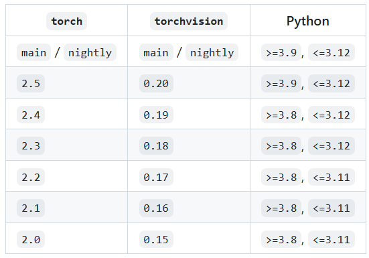Select the torch nightly code tag
The height and width of the screenshot is (258, 369).
click(x=90, y=52)
